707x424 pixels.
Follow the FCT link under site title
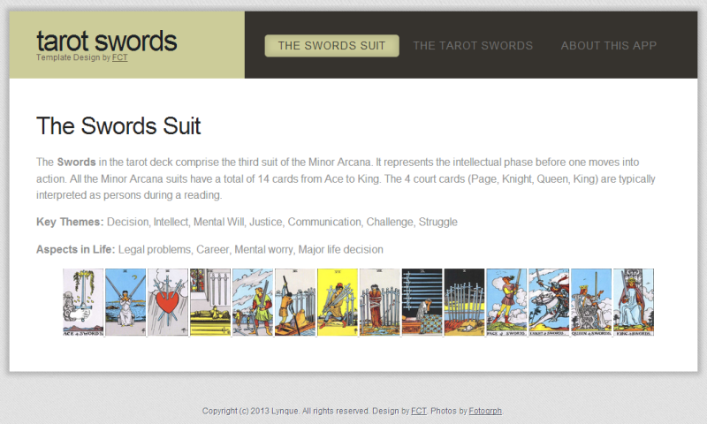119,57
